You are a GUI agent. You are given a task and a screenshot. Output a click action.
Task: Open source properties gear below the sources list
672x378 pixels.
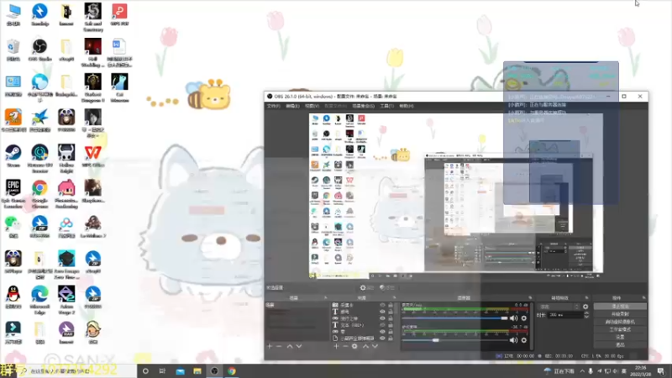(x=354, y=346)
